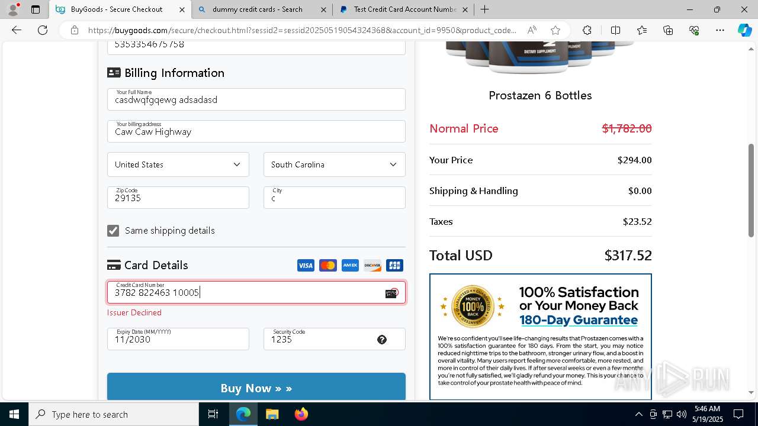
Task: Open Task View on taskbar
Action: coord(213,414)
